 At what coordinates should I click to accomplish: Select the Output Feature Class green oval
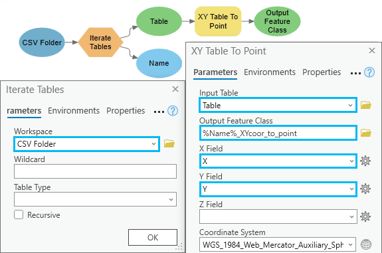(277, 21)
